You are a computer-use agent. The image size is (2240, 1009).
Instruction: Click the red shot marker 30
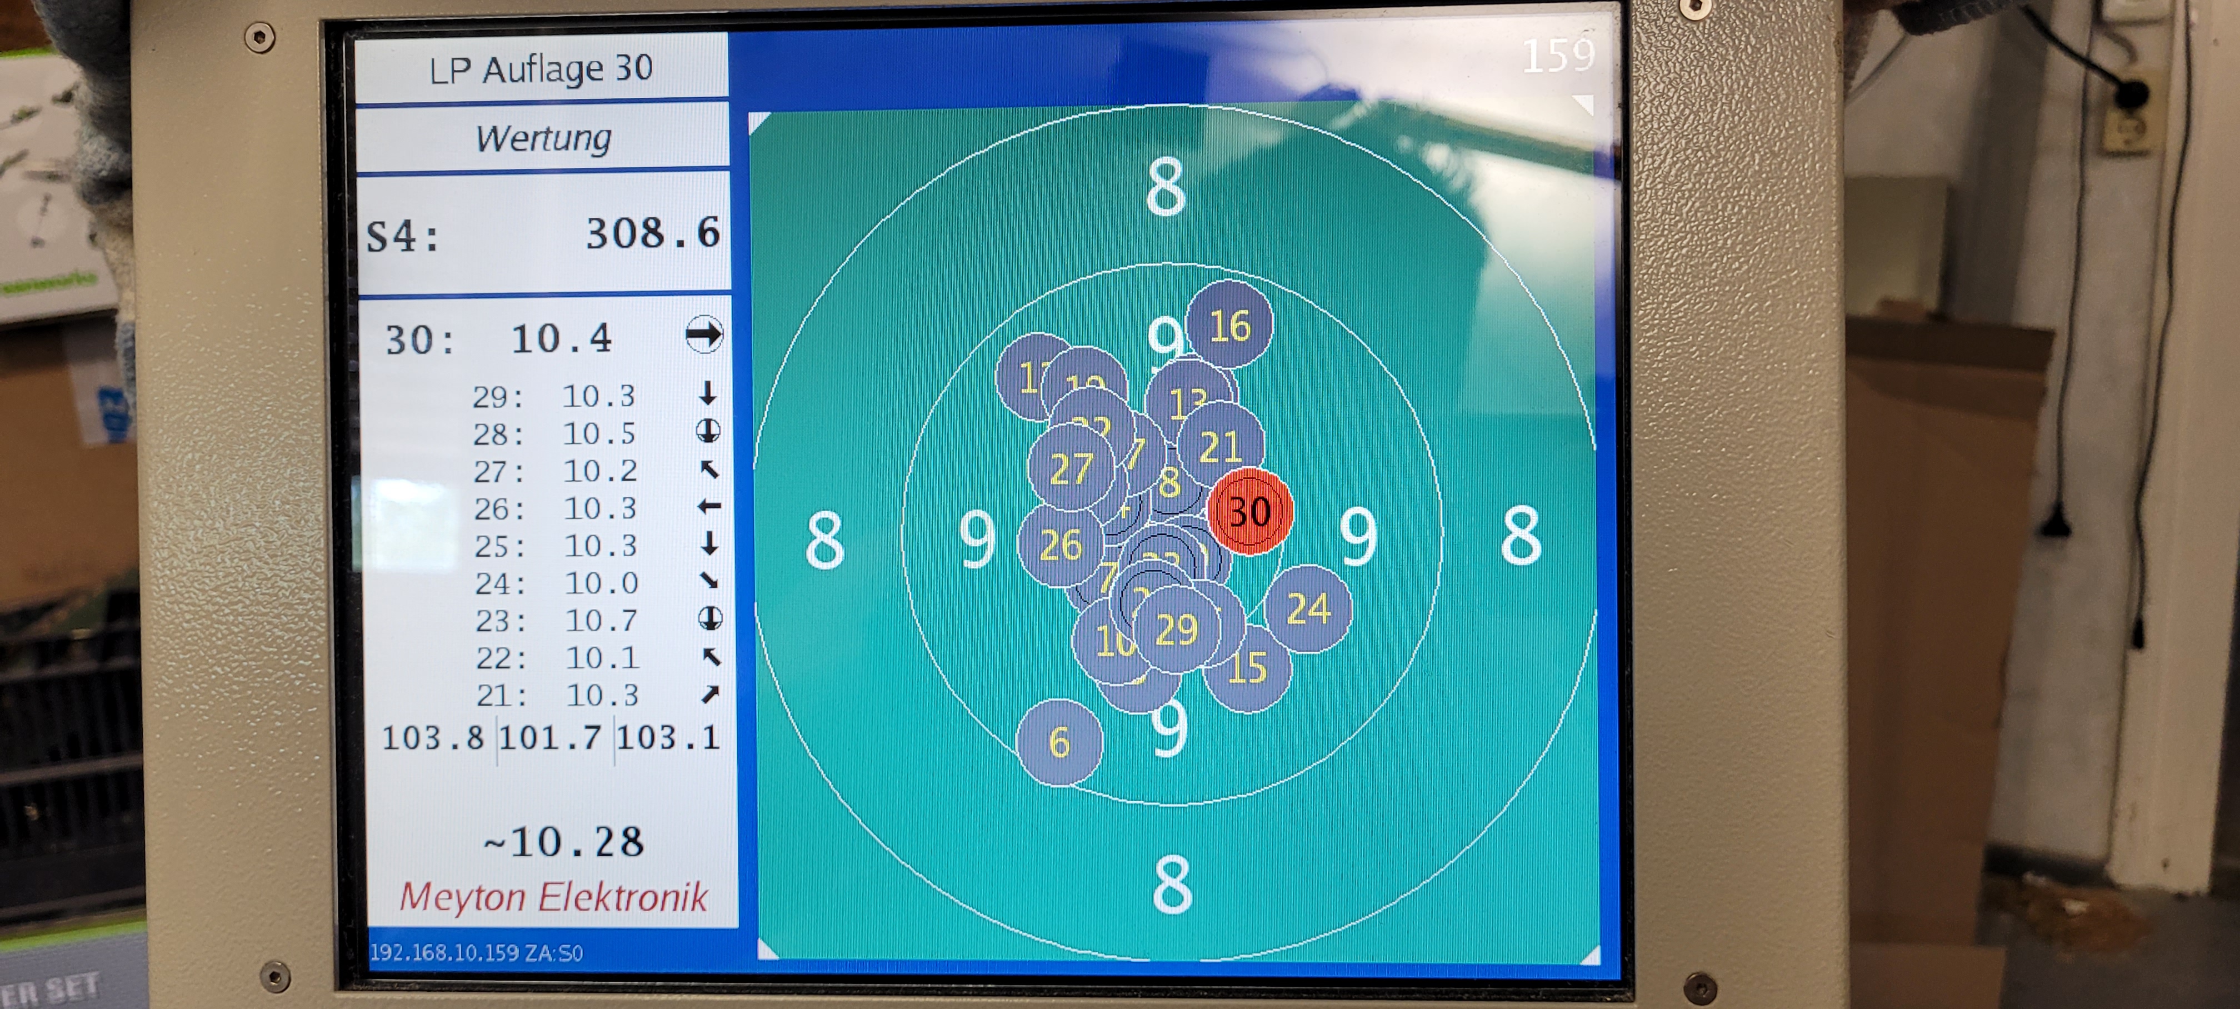pyautogui.click(x=1249, y=512)
